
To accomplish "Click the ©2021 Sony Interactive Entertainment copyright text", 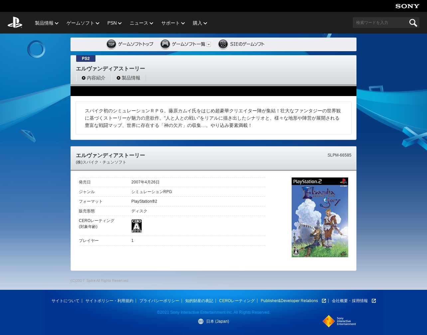I will [213, 312].
